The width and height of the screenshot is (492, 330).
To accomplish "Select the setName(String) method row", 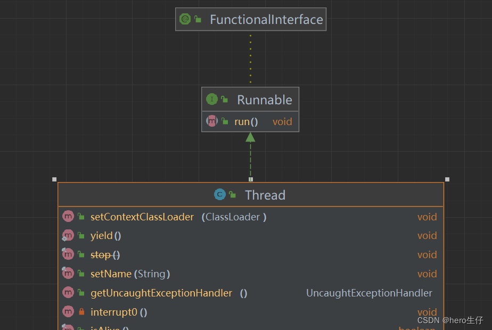I will pyautogui.click(x=130, y=274).
